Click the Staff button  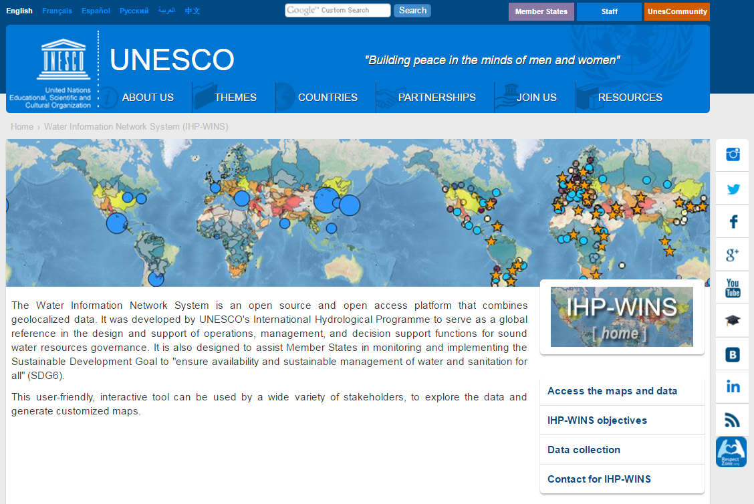click(609, 11)
